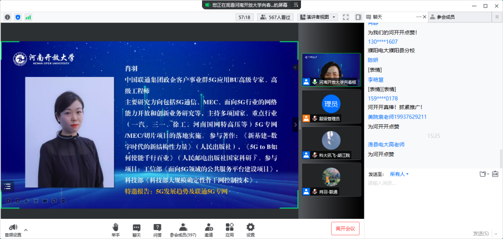Viewport: 503px width, 239px height.
Task: Open the 演讲者视图 layout dropdown
Action: coord(317,17)
